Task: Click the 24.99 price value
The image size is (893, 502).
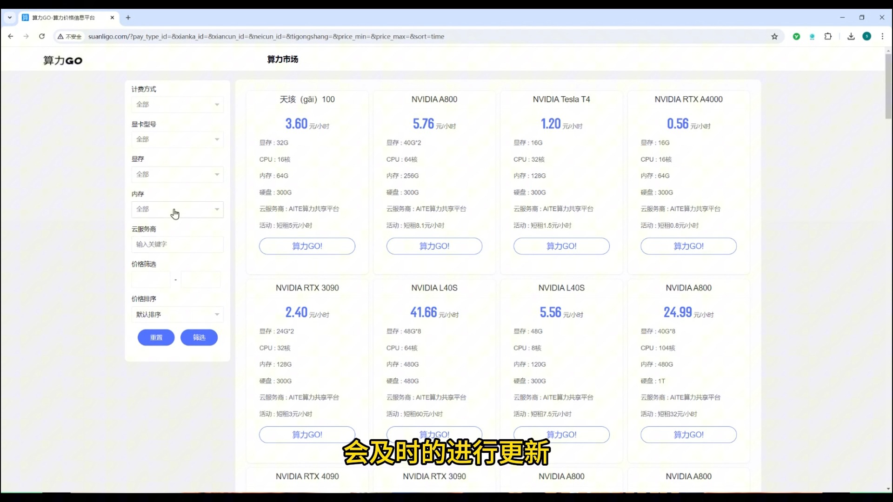Action: [678, 312]
